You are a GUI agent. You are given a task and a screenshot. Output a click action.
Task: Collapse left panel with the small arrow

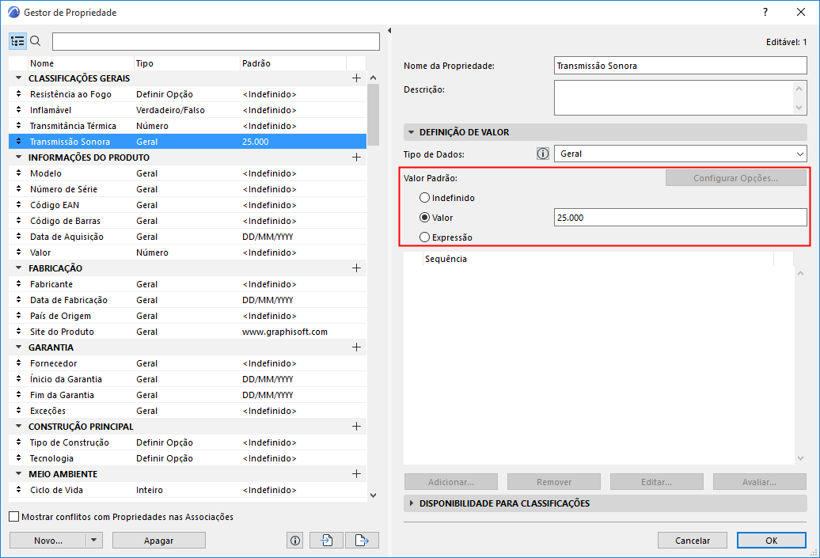click(389, 31)
